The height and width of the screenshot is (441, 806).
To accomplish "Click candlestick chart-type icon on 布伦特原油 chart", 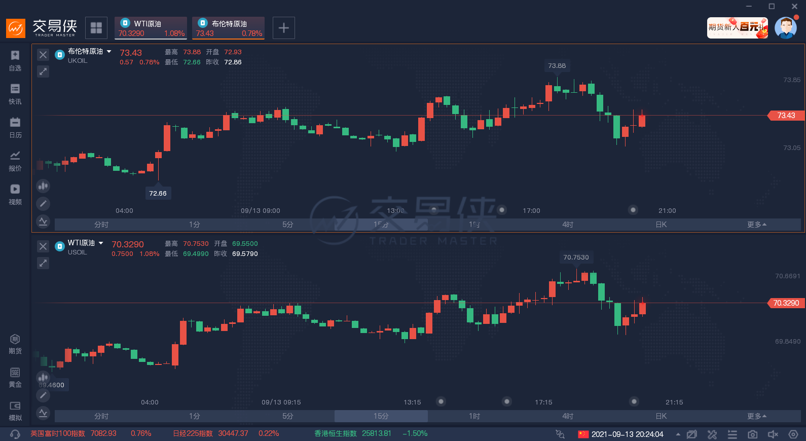I will (x=43, y=186).
